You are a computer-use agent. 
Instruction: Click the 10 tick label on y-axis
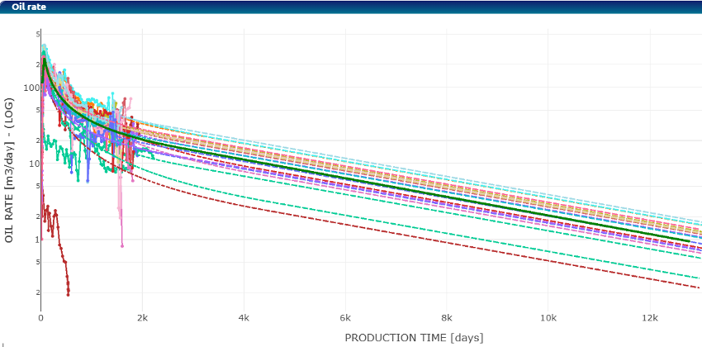[33, 164]
